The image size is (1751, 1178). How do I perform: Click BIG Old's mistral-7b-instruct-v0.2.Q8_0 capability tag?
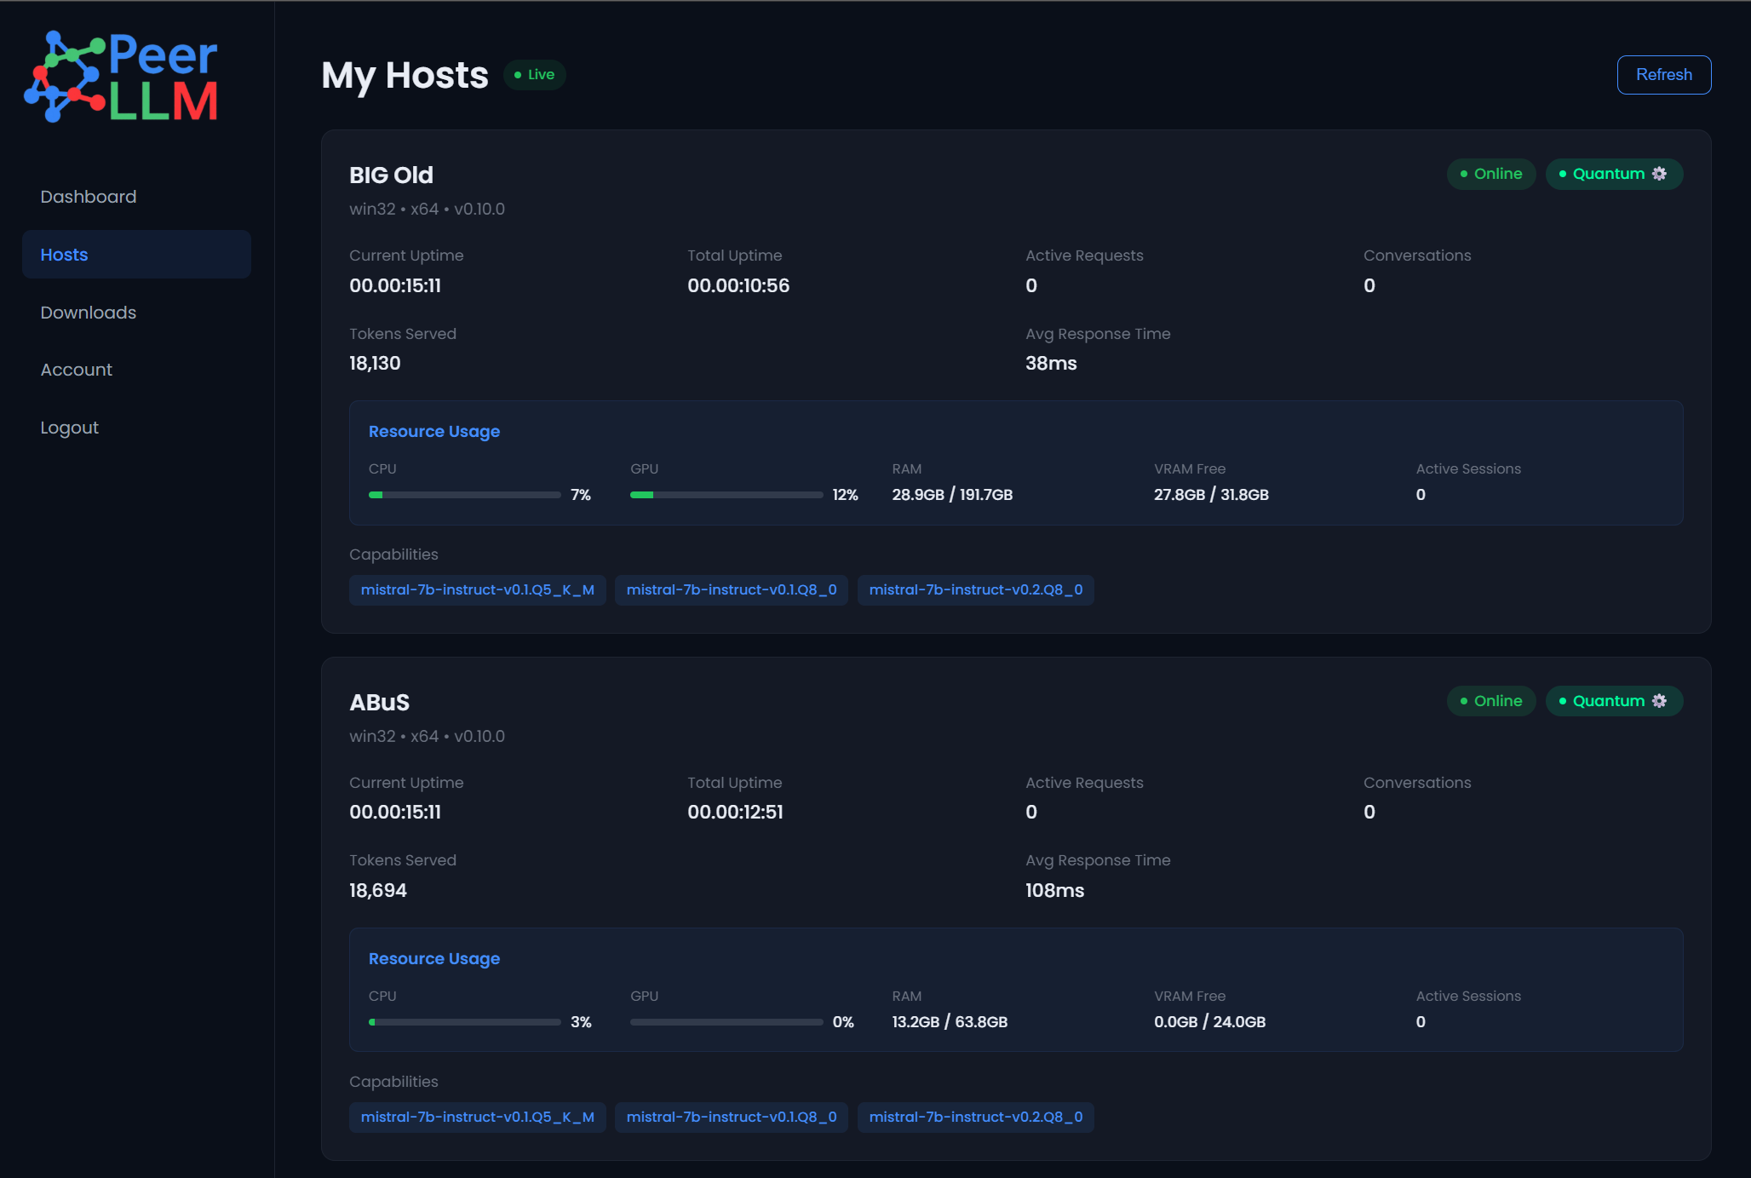975,590
